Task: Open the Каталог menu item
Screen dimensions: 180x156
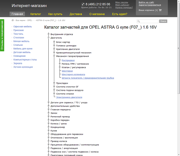Action: click(36, 14)
